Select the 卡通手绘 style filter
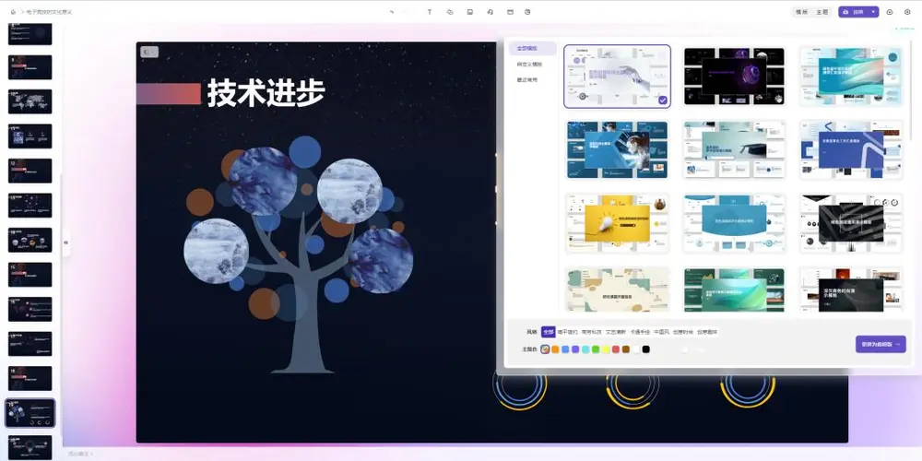Screen dimensions: 922x461 pos(640,332)
